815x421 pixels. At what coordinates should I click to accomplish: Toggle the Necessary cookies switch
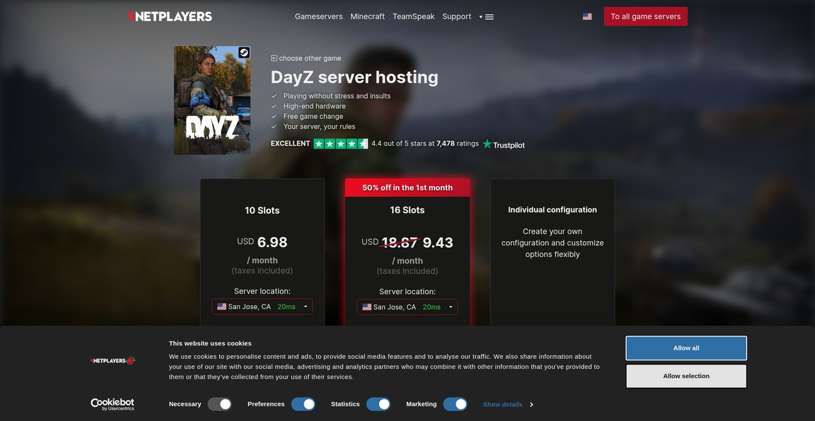[x=219, y=404]
